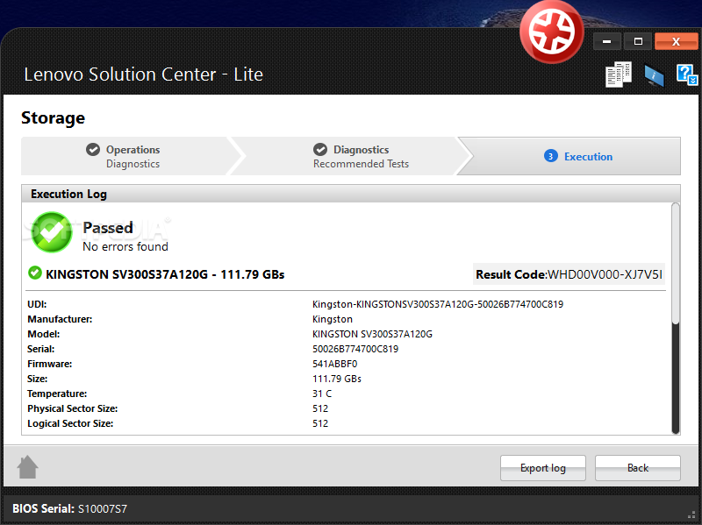Screen dimensions: 702x525
Task: Click the UDI value Kingston-KINGSTONSV300S37A120G-50026B774700C819
Action: pos(438,304)
